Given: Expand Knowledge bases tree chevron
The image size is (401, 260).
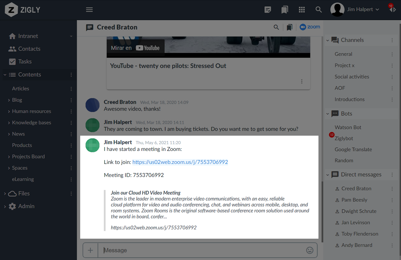Looking at the screenshot, I should (9, 123).
